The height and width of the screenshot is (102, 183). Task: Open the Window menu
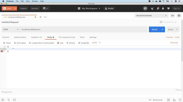pos(35,1)
